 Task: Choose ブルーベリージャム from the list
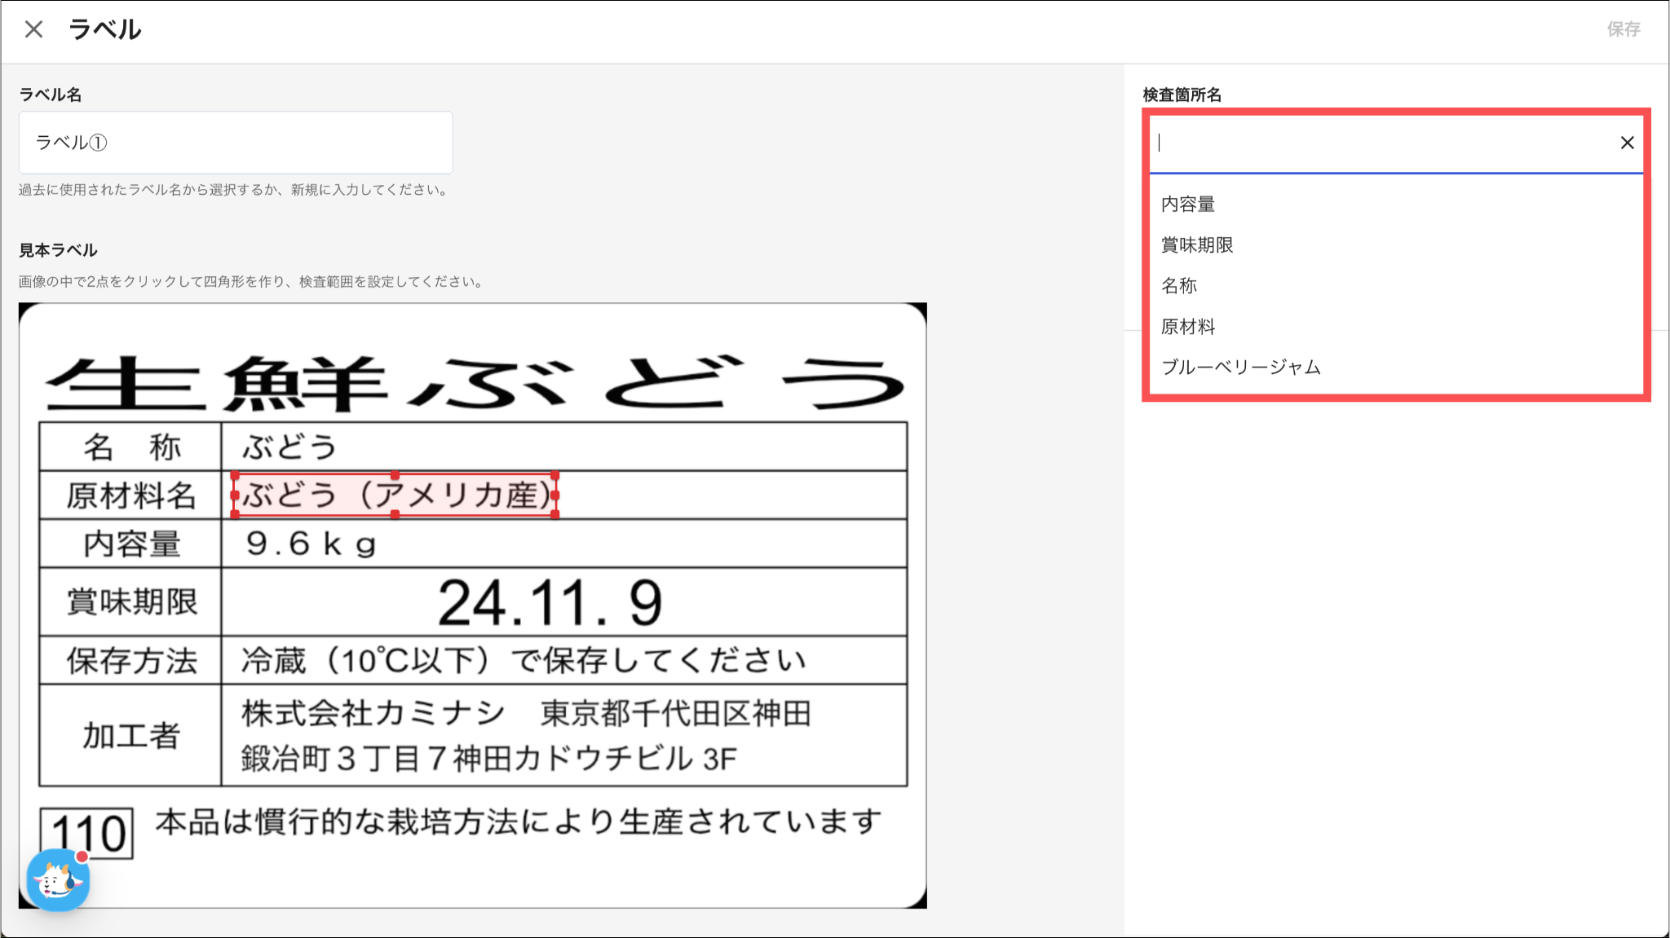1240,368
